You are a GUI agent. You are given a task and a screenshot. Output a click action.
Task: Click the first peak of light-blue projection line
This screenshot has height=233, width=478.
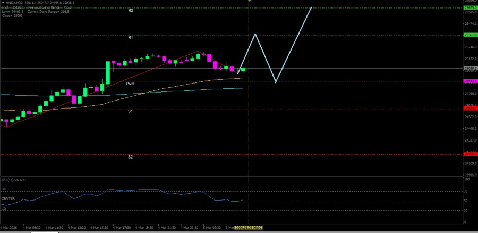255,34
